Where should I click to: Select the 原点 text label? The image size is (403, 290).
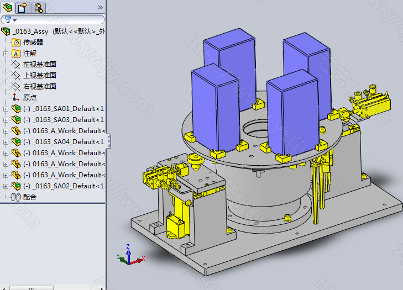coord(30,98)
